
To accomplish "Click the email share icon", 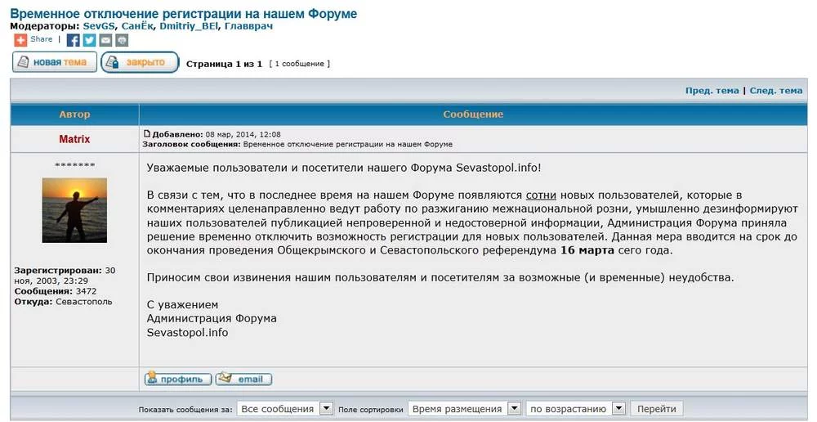I will [105, 40].
